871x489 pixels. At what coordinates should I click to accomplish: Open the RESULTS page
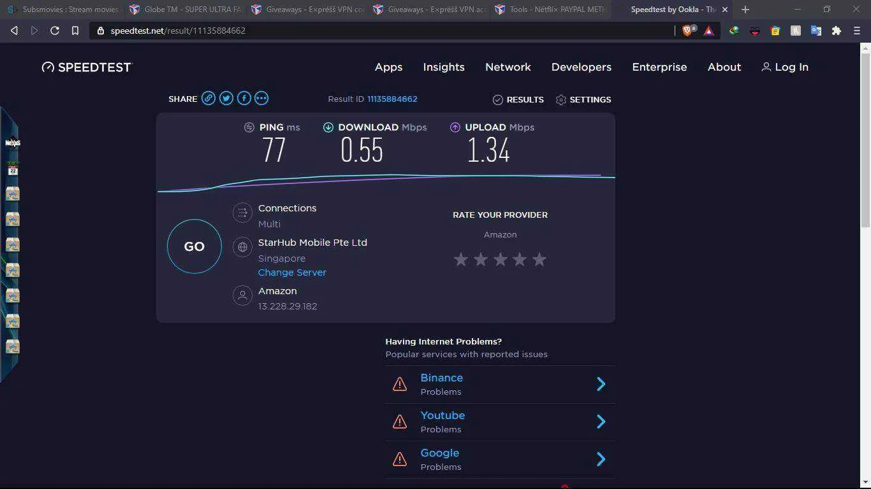[x=518, y=100]
